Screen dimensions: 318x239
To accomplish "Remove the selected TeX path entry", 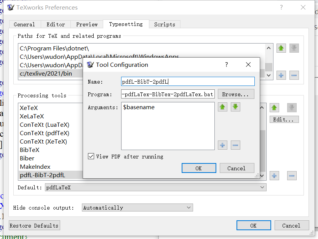I will coord(294,75).
